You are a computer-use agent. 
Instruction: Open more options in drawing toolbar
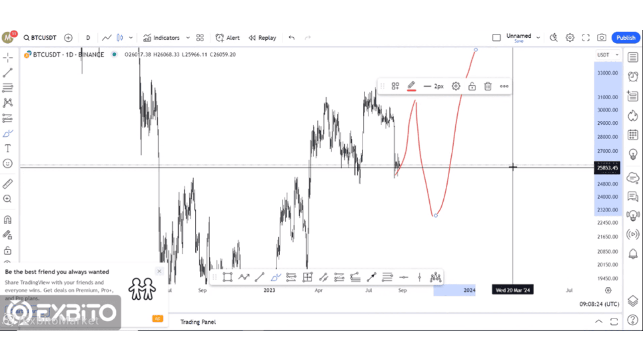tap(504, 86)
